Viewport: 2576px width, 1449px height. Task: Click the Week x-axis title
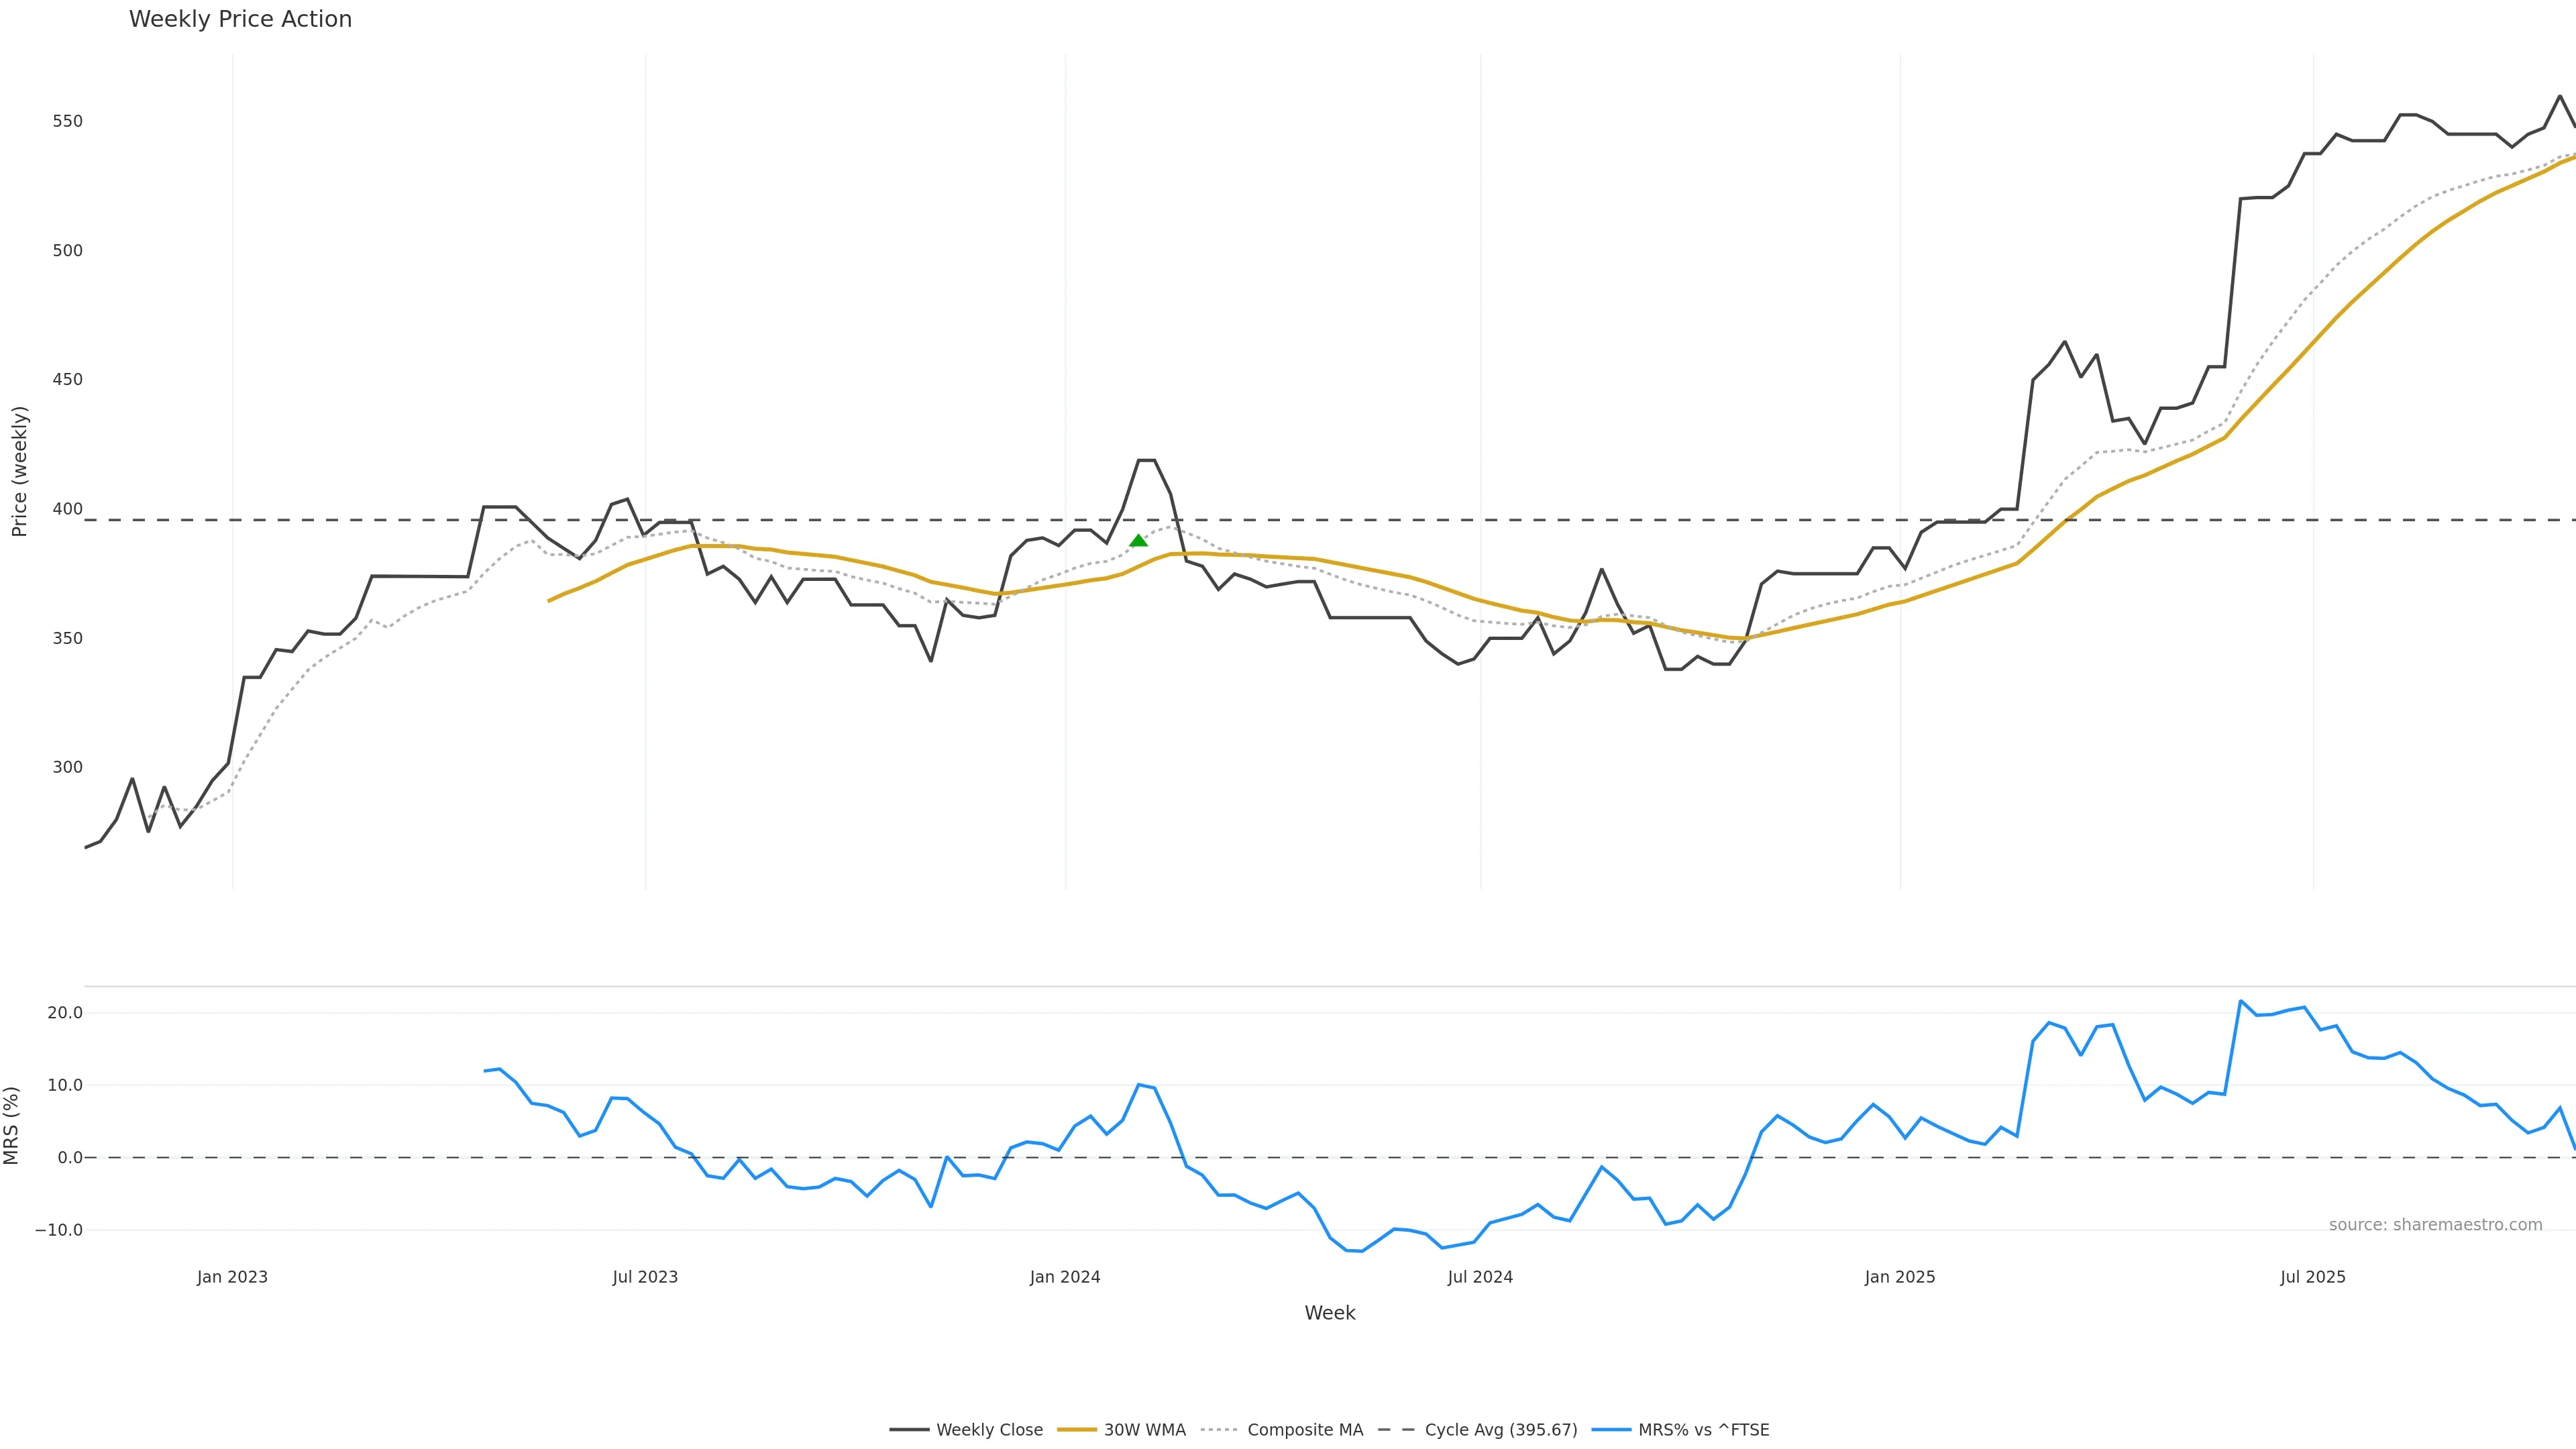click(x=1329, y=1313)
